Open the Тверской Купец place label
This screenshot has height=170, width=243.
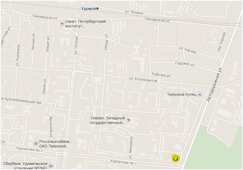point(182,94)
